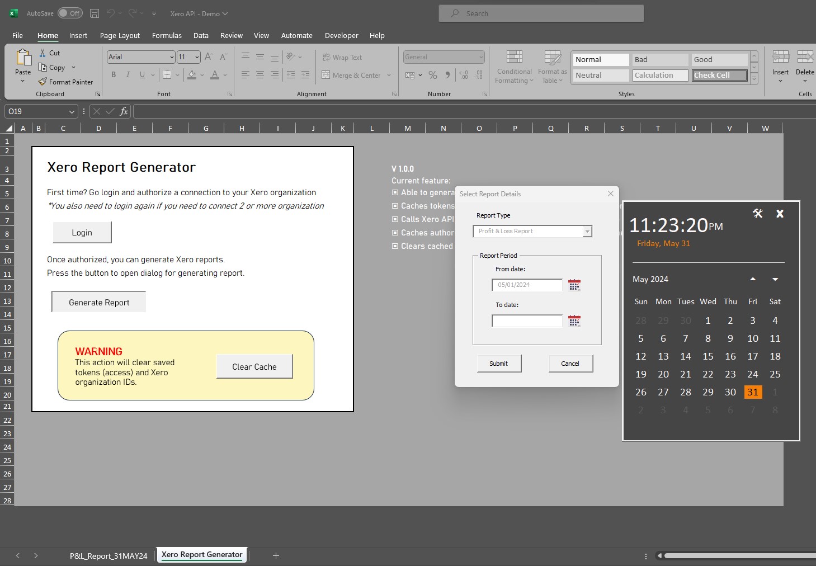The width and height of the screenshot is (816, 566).
Task: Toggle the AutoSave switch
Action: tap(70, 13)
